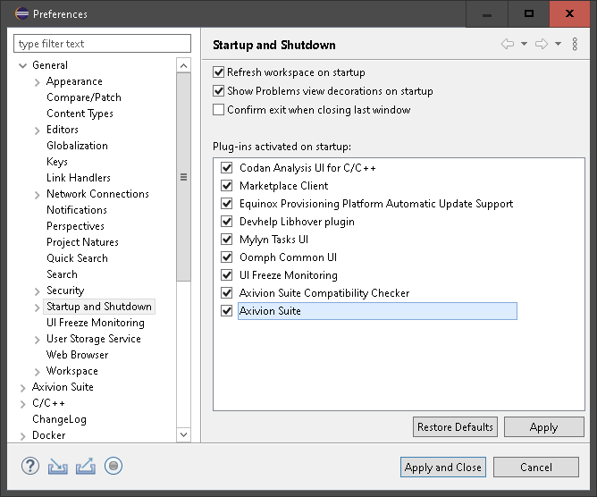Click Apply and Close button
Screen dimensions: 597x497
(443, 467)
